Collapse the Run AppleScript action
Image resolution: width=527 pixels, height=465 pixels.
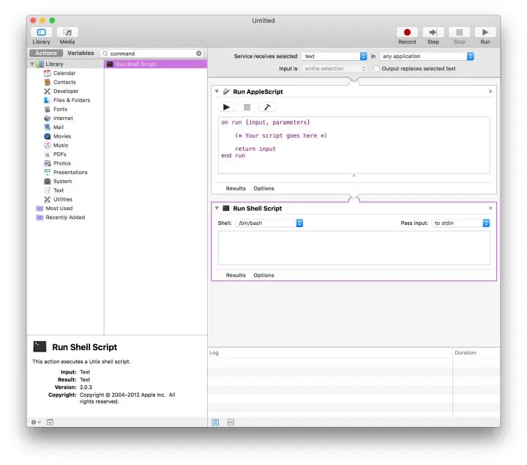coord(217,92)
